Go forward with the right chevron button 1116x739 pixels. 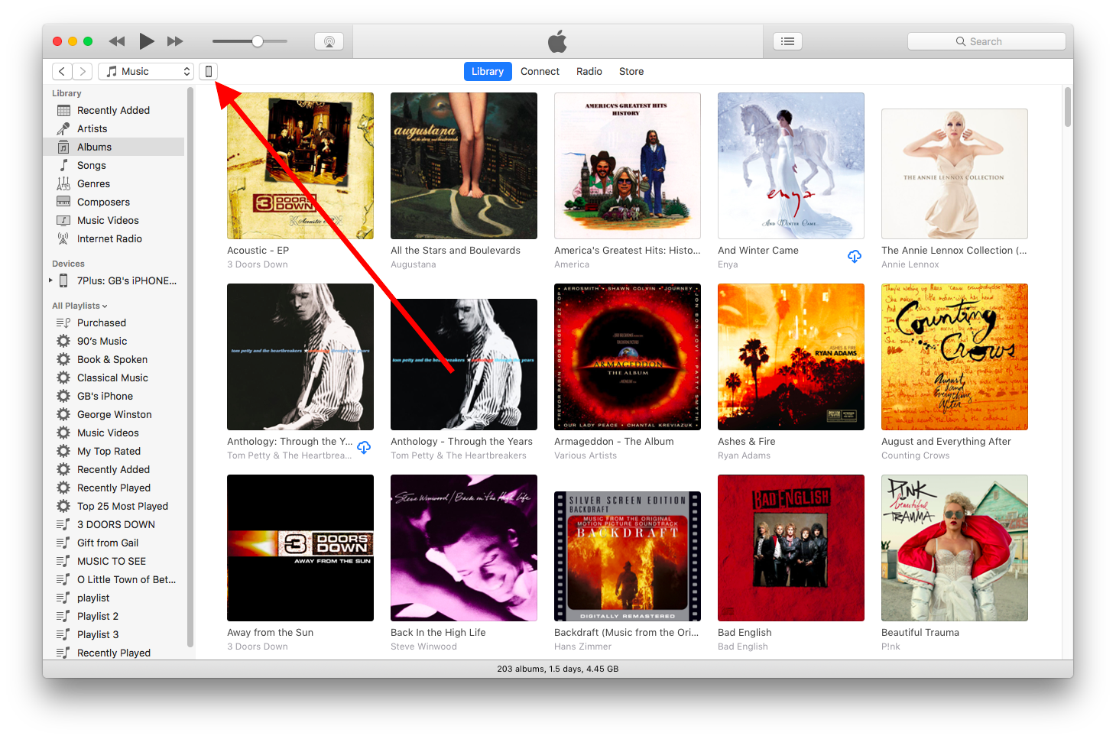[83, 71]
